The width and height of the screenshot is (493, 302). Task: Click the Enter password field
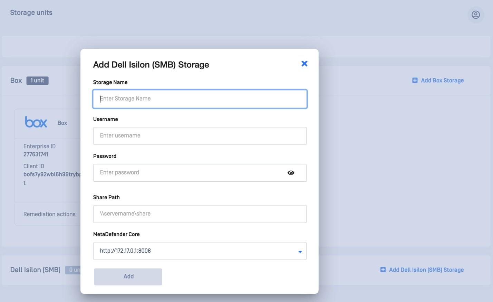tap(186, 173)
